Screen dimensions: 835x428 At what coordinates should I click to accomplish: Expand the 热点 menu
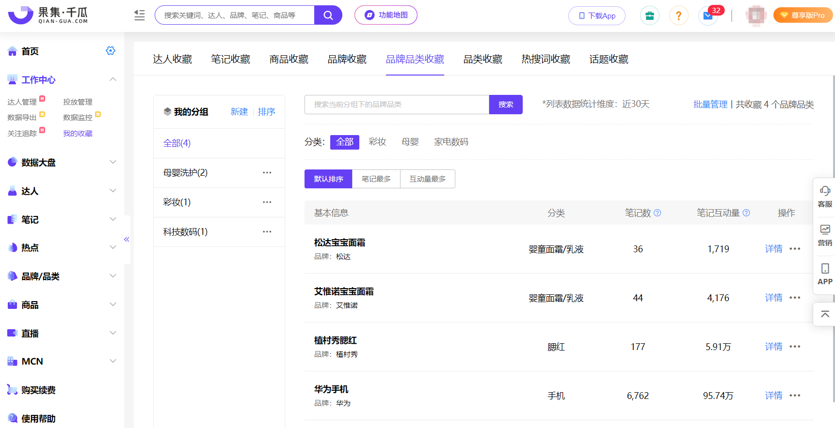click(x=113, y=247)
